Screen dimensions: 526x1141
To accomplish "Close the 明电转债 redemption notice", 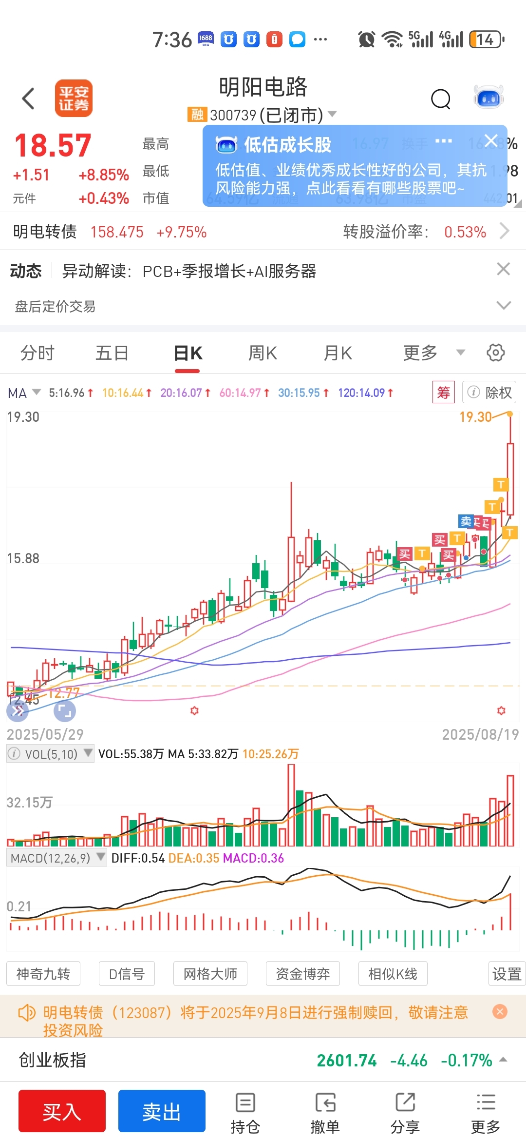I will (x=500, y=1012).
